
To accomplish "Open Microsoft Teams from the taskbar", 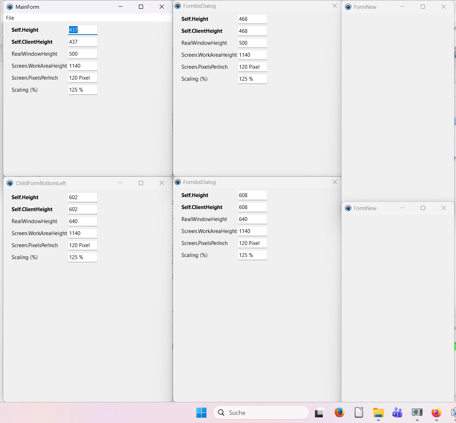I will click(x=398, y=412).
